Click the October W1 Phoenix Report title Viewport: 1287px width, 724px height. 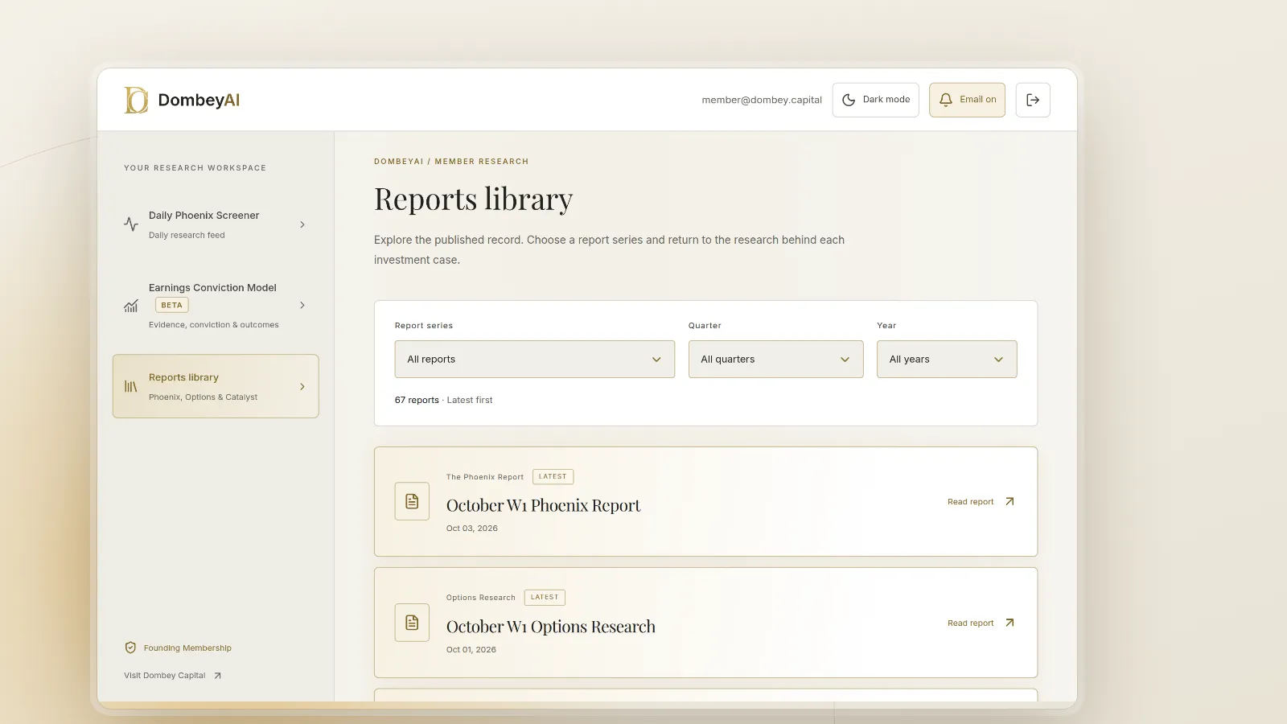pyautogui.click(x=544, y=505)
